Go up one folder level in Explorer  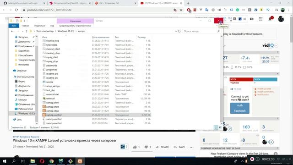point(27,31)
